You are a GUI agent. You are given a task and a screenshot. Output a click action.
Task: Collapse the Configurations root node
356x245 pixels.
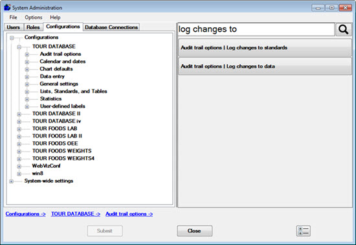tap(12, 38)
